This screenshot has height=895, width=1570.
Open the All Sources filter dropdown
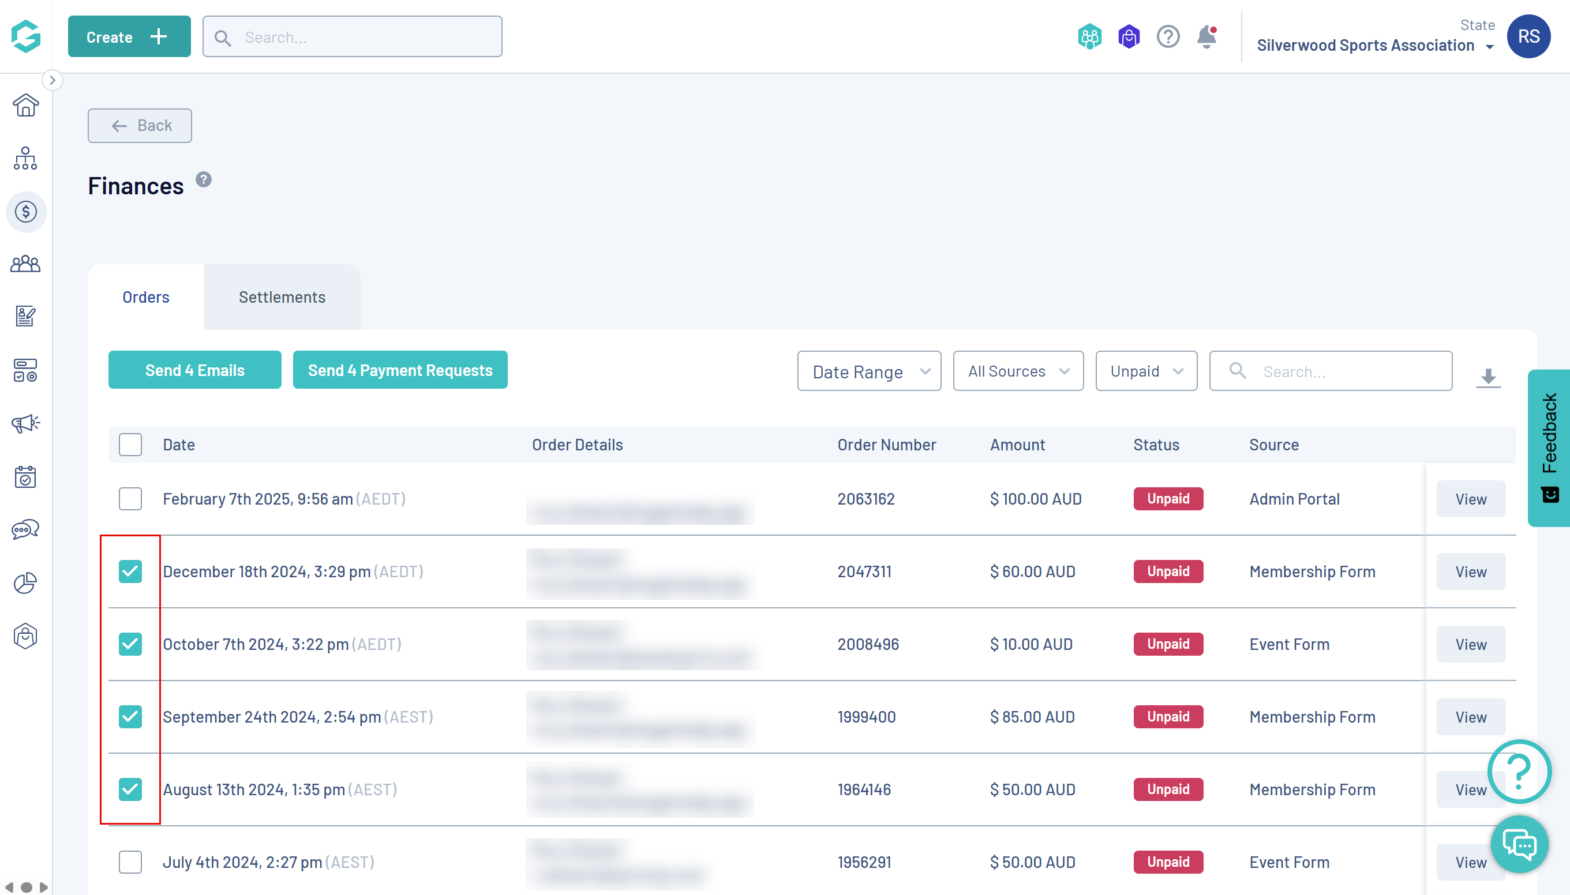(1018, 371)
